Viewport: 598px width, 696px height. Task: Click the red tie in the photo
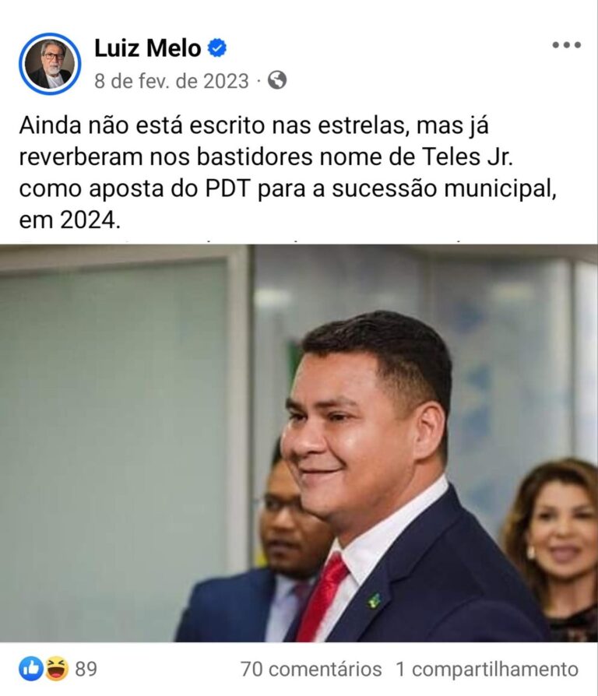(x=322, y=597)
